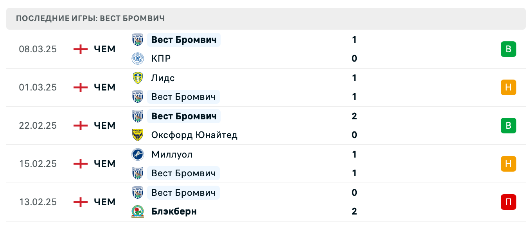Viewport: 532px width, 227px height.
Task: Select the КПР club logo
Action: tap(138, 59)
